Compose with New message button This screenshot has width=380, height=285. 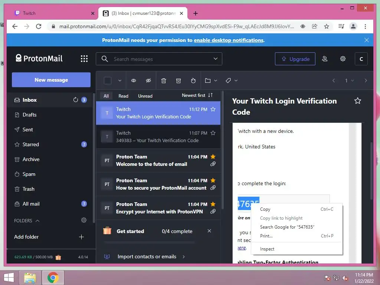[x=51, y=80]
